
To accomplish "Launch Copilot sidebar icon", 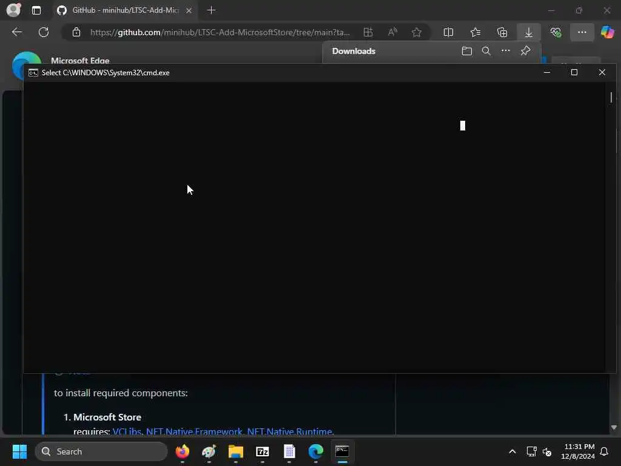I will (608, 32).
